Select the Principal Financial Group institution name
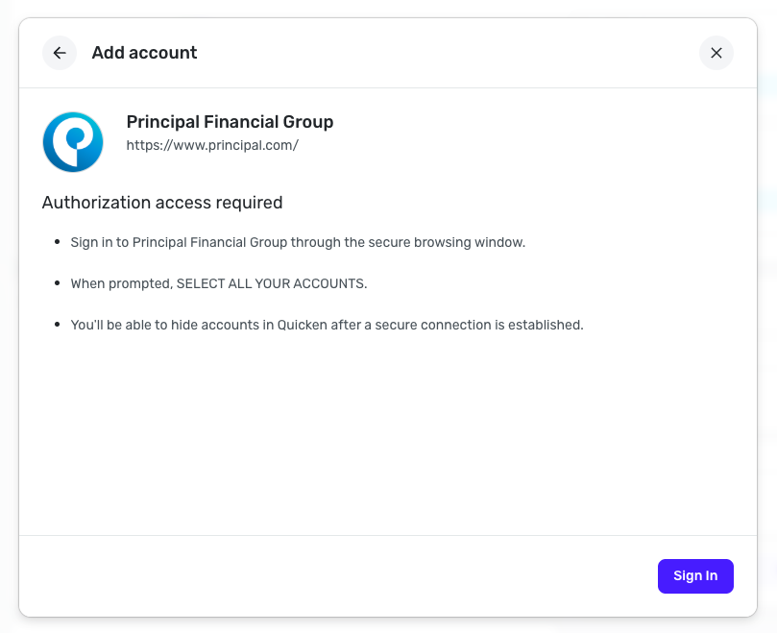 (x=230, y=122)
